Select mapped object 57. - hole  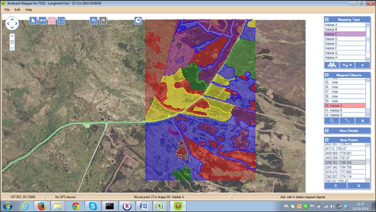click(x=345, y=91)
